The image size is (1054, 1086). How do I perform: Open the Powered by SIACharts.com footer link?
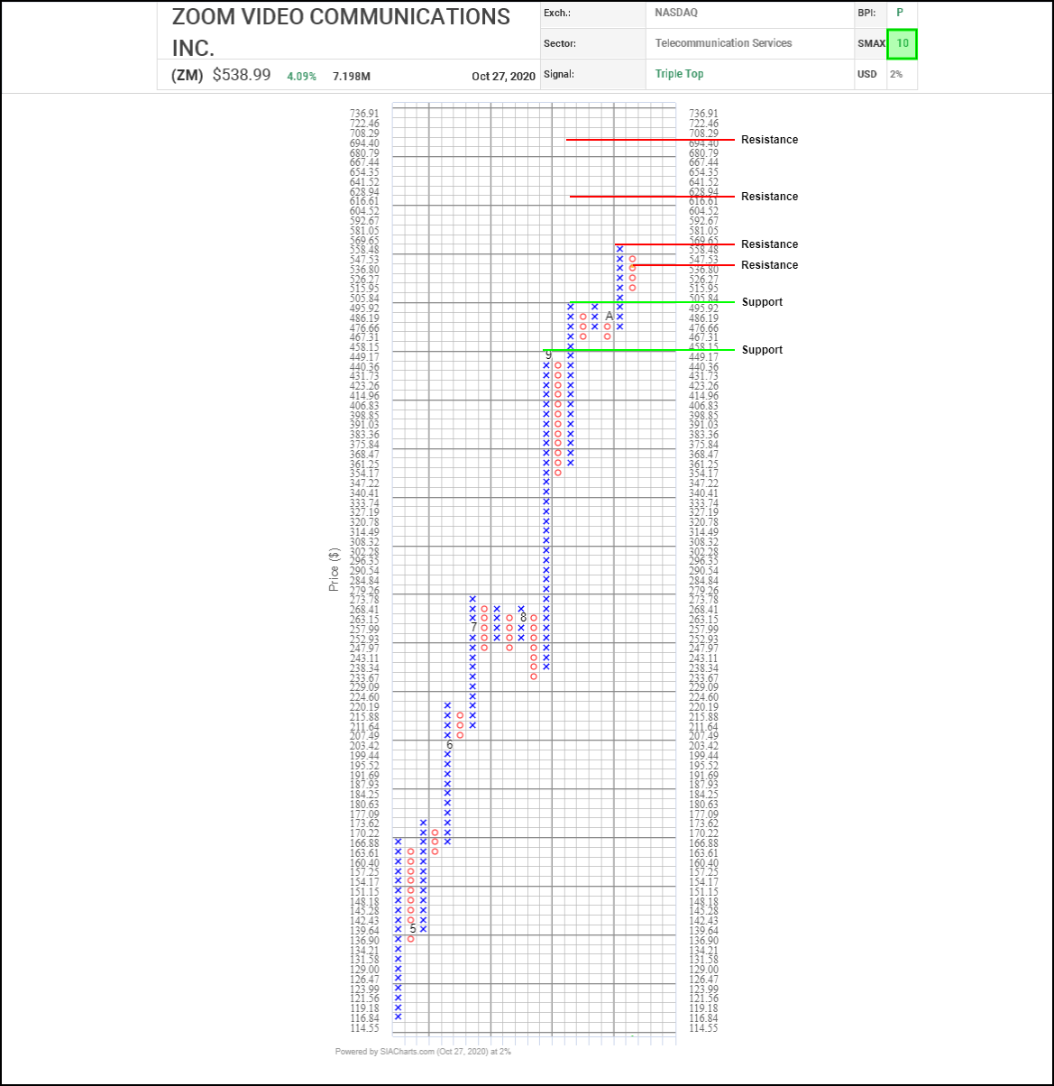click(x=423, y=1051)
